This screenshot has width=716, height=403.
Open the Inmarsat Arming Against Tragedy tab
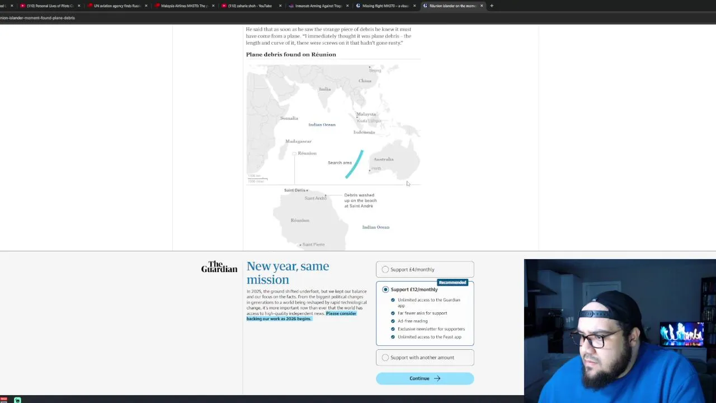[318, 6]
